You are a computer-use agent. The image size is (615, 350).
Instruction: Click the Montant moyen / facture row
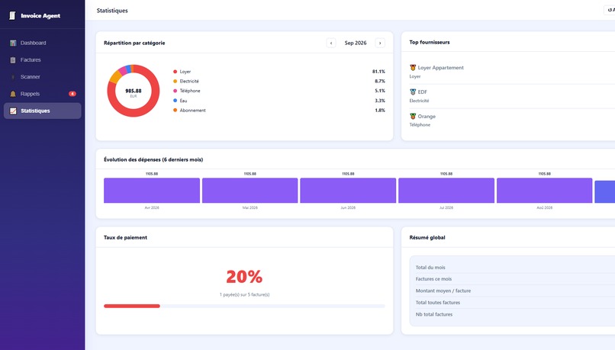coord(515,291)
